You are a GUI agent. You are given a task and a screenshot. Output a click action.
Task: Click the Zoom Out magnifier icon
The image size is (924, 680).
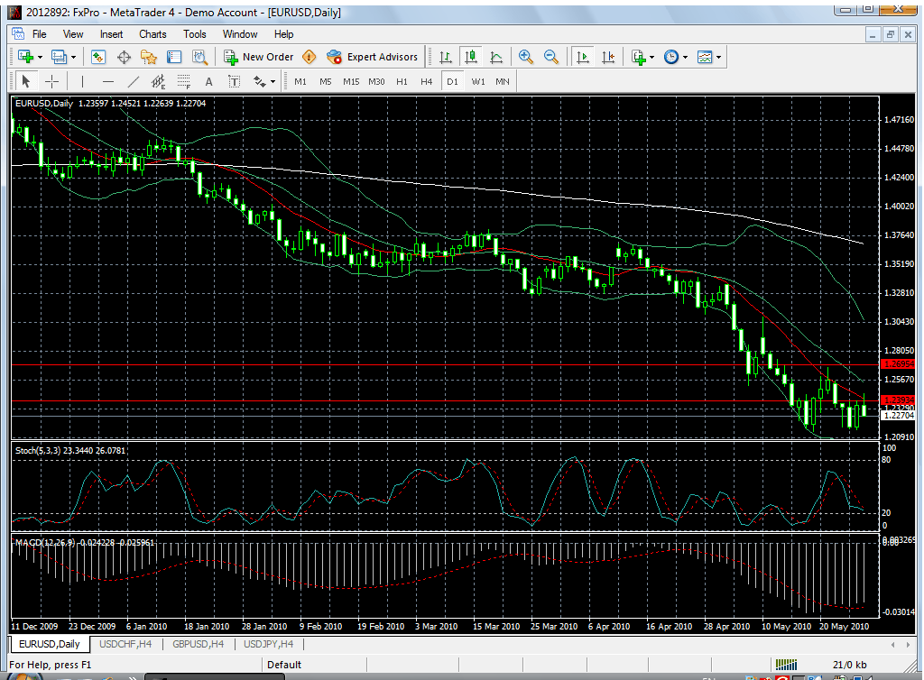pos(551,57)
